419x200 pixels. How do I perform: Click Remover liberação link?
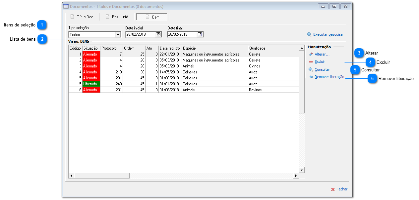click(x=329, y=77)
